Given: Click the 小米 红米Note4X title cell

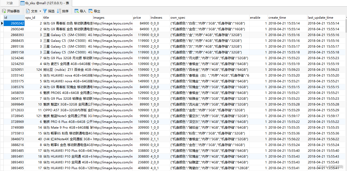Looking at the screenshot, I should pyautogui.click(x=68, y=139).
